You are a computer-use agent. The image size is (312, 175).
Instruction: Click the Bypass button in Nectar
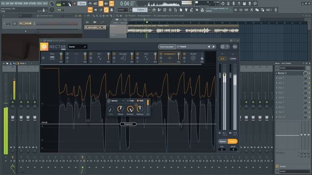[x=223, y=141]
